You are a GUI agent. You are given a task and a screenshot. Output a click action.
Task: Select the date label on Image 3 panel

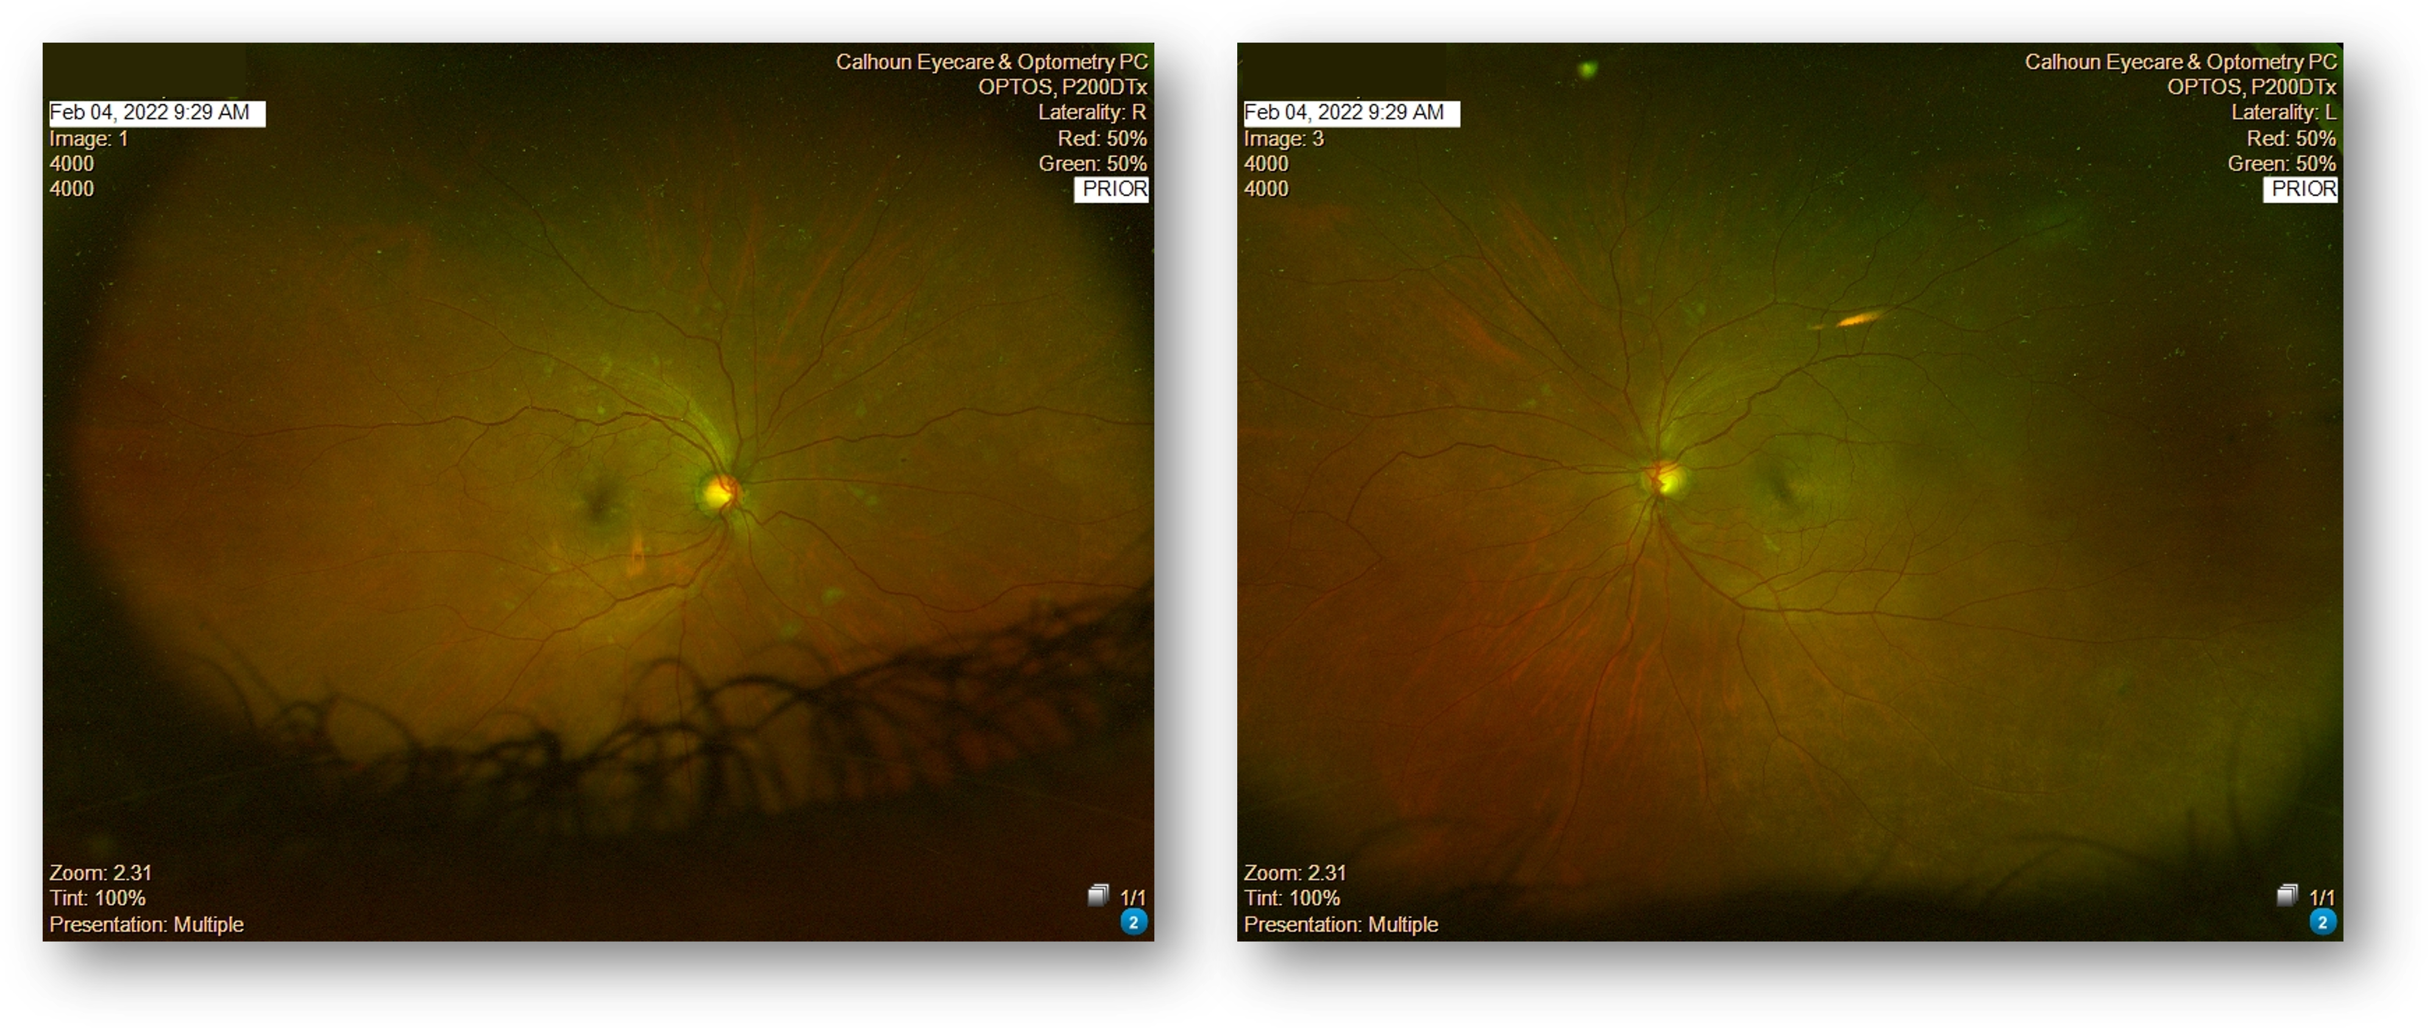1351,113
